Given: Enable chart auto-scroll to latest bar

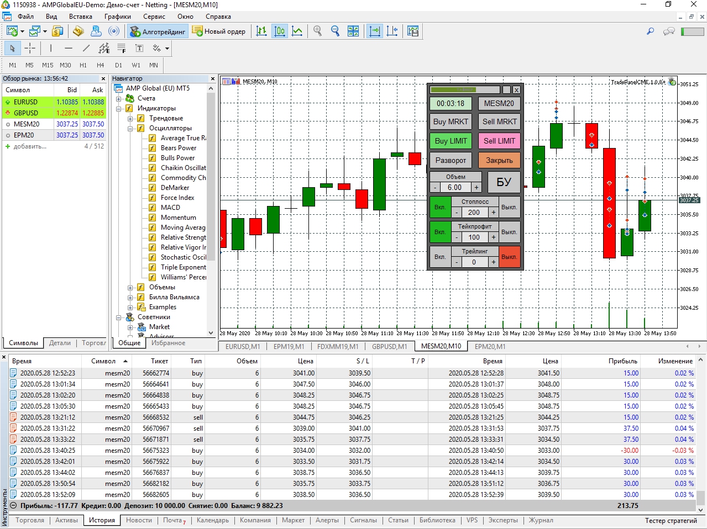Looking at the screenshot, I should coord(375,31).
